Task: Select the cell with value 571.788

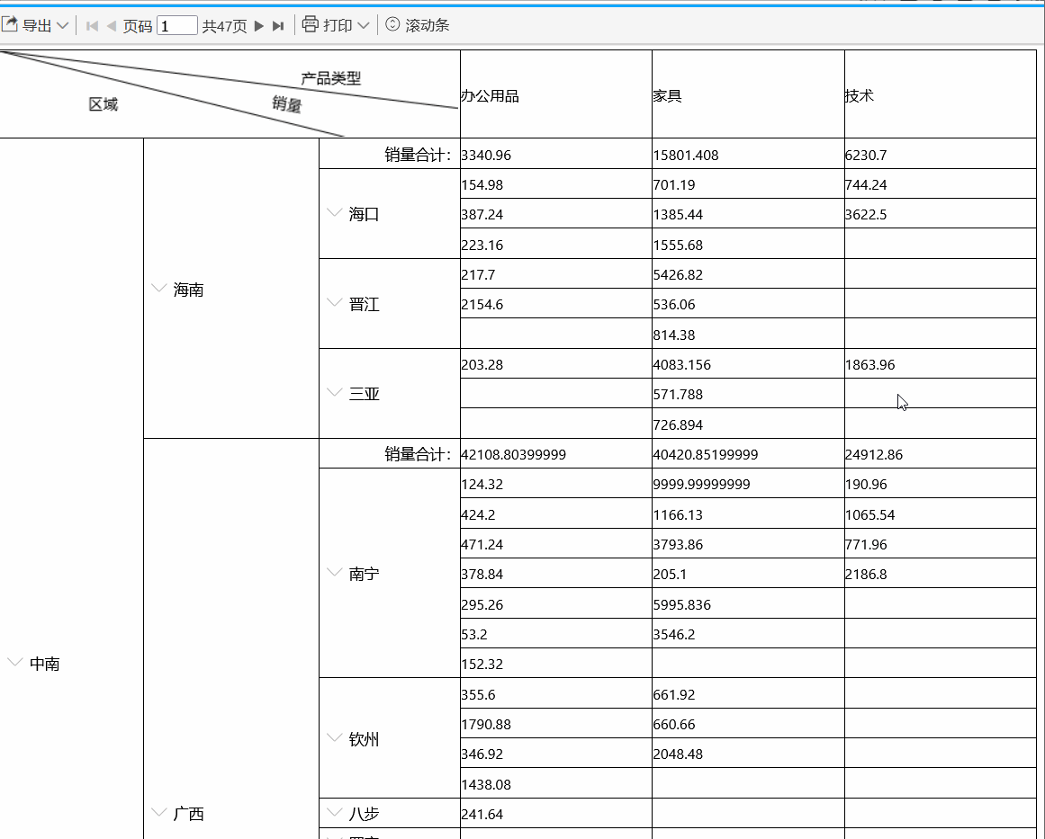Action: pos(748,394)
